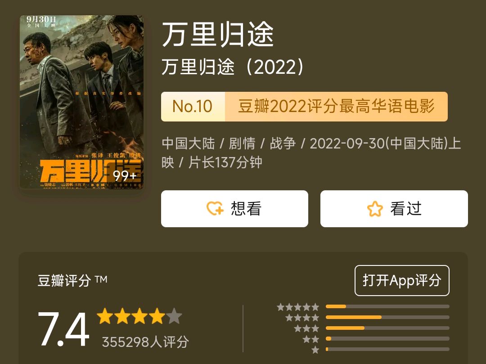This screenshot has width=486, height=364.
Task: Open the 豆瓣2022评分最高华语电影 ranking list
Action: [x=336, y=106]
